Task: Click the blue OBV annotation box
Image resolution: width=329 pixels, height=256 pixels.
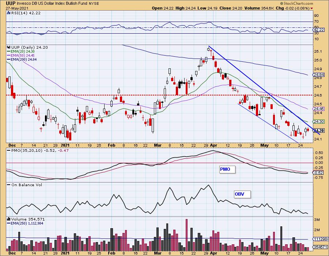Action: (242, 194)
